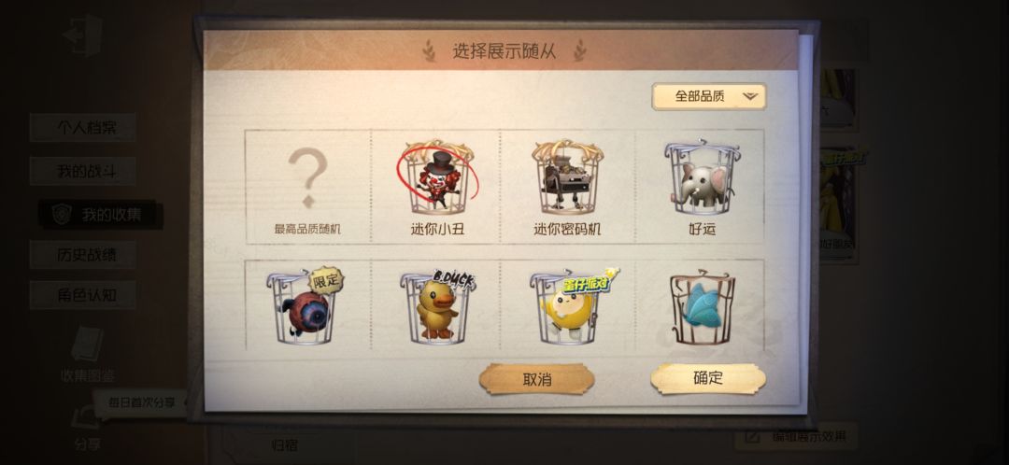Screen dimensions: 1009x465
Task: Confirm selection with 确定 button
Action: coord(708,378)
